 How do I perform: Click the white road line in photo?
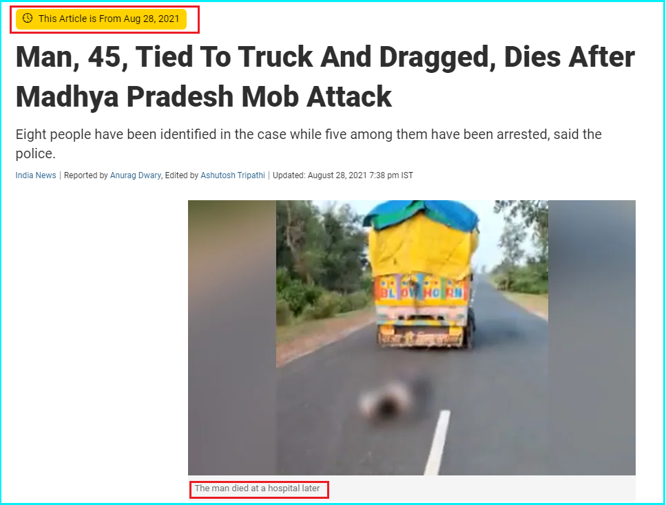click(438, 442)
